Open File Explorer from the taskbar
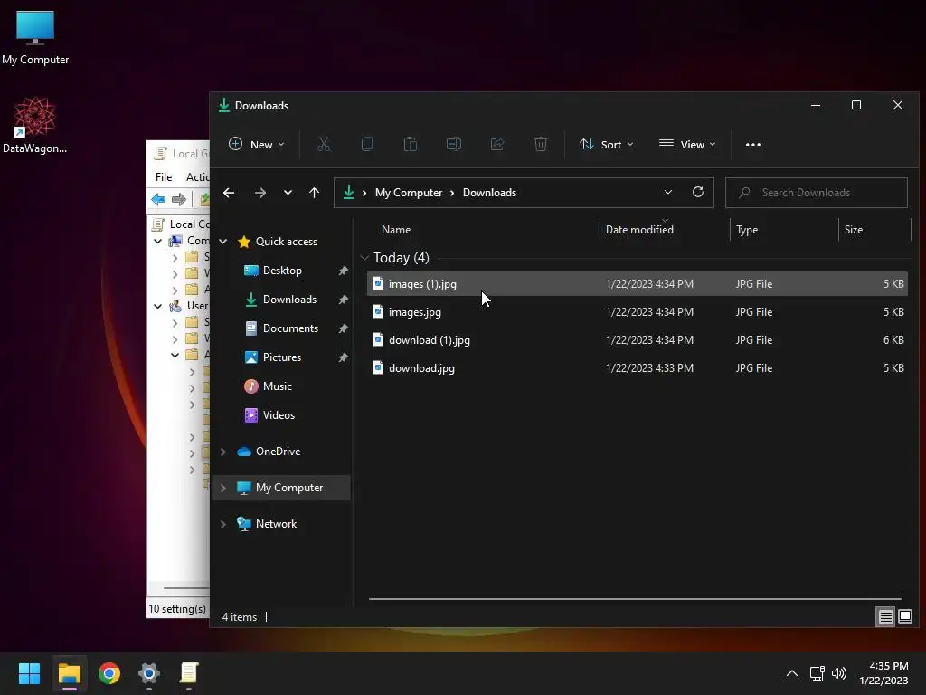926x695 pixels. [x=69, y=673]
